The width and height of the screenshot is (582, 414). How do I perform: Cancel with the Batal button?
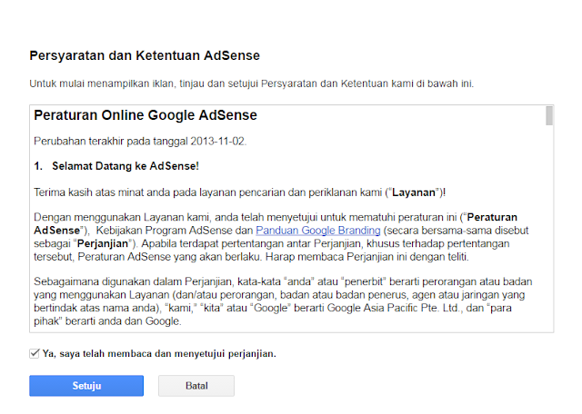coord(196,386)
